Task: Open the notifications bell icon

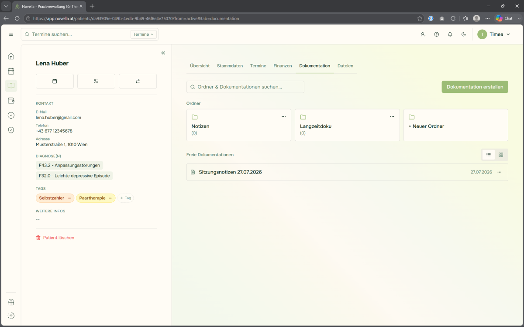Action: point(450,34)
